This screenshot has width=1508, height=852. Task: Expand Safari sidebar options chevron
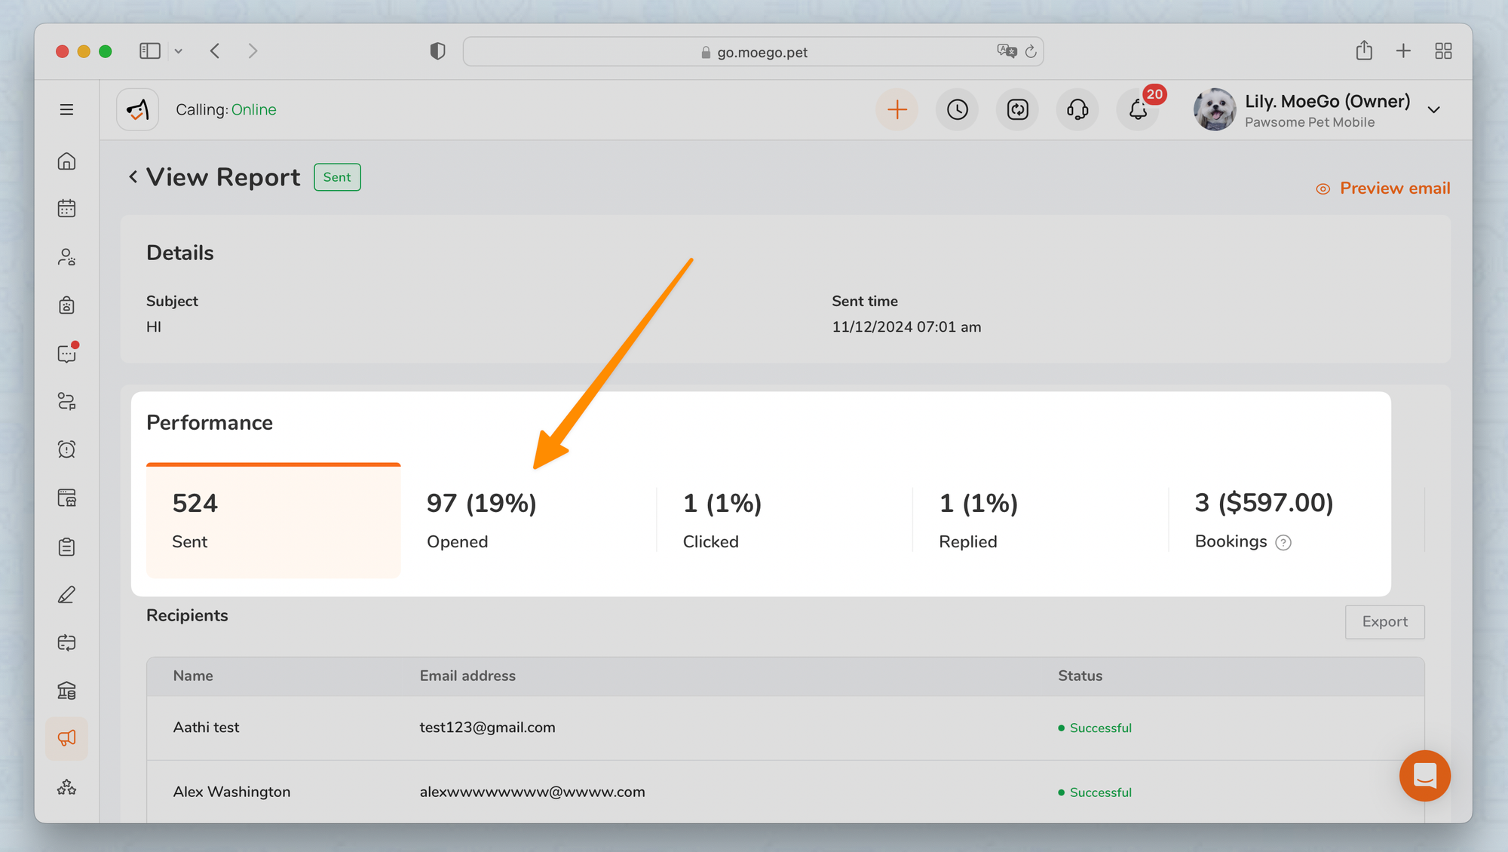(179, 51)
